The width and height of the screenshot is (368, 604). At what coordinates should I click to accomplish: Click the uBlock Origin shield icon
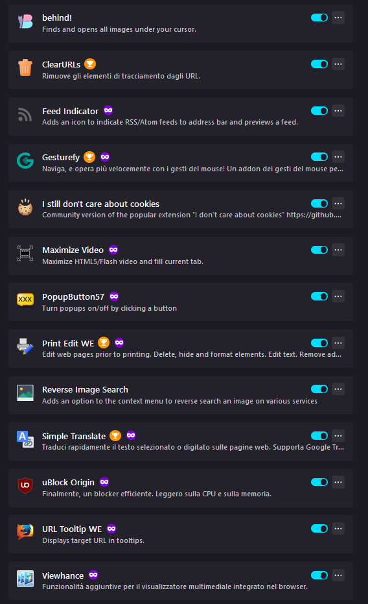point(25,485)
